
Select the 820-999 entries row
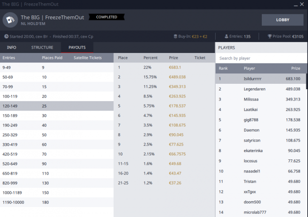57,183
